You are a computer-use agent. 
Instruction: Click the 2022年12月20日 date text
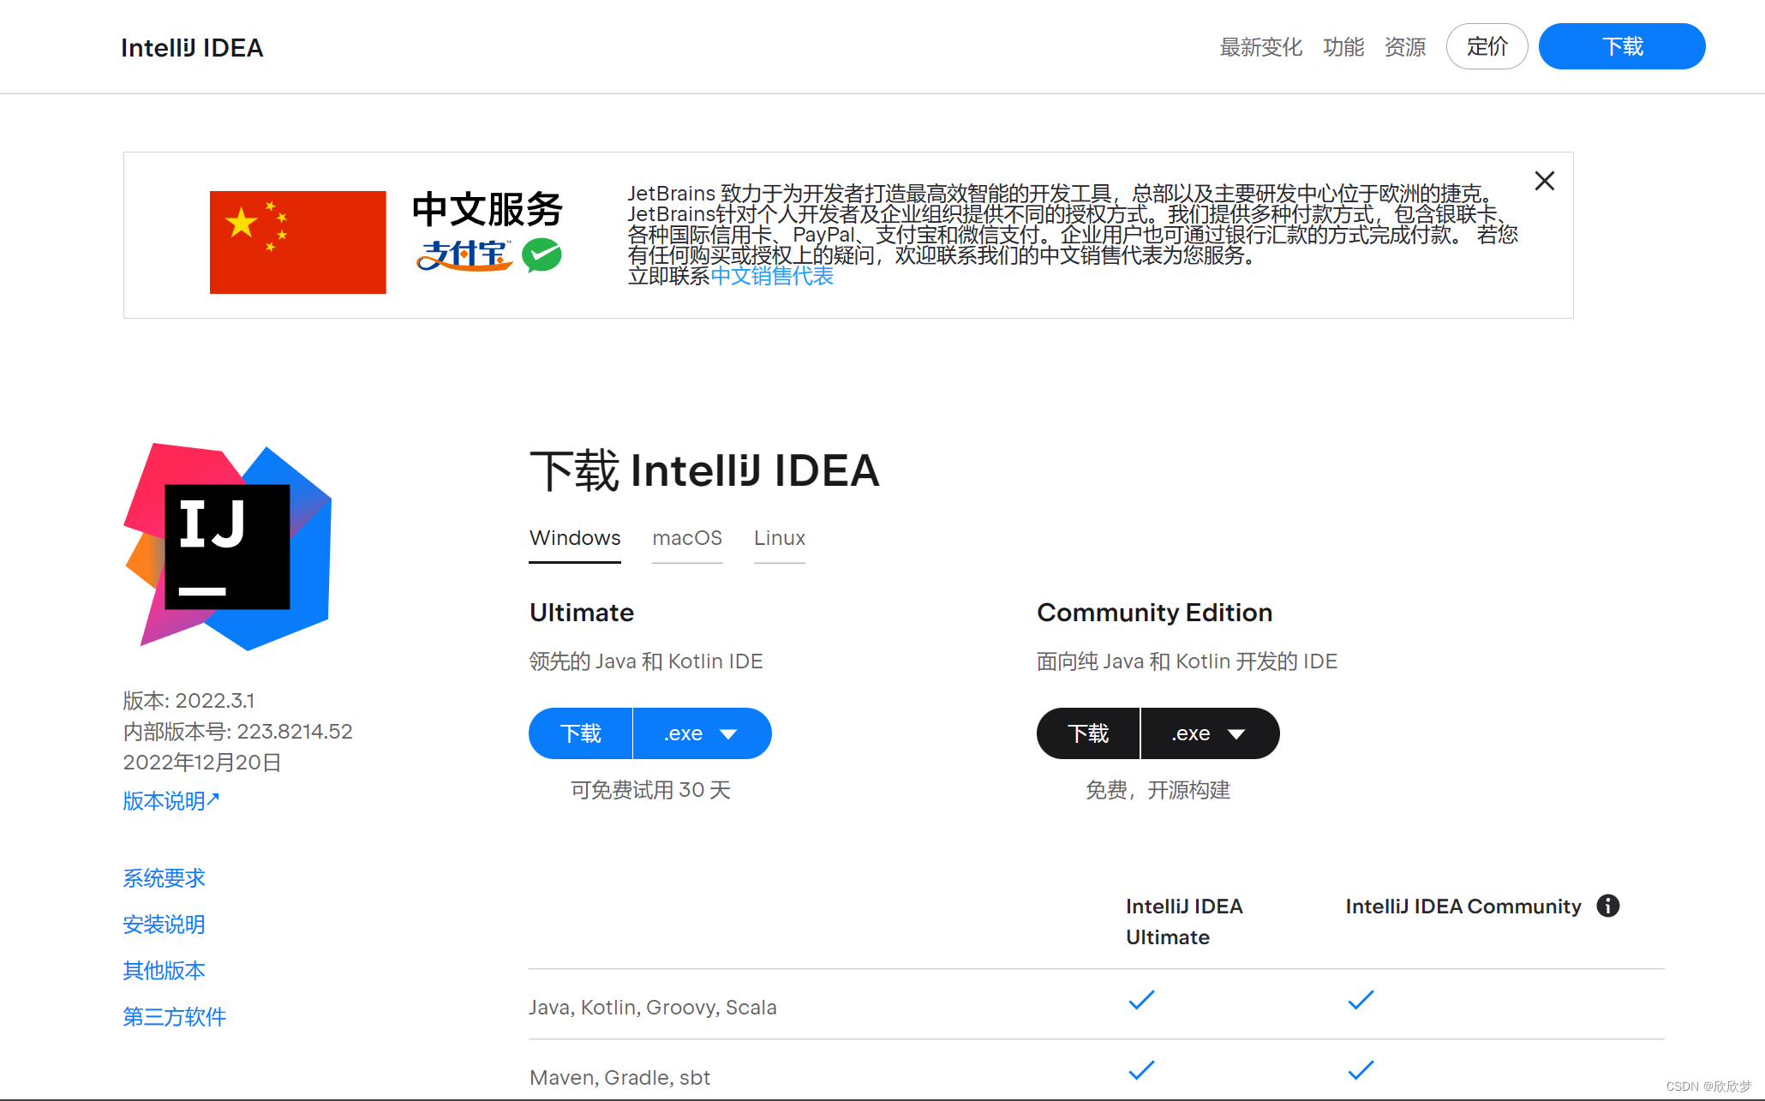(201, 763)
